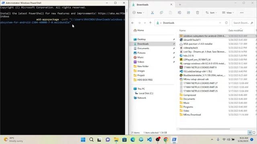Screen dimensions: 257x144
Task: Sort by Date modified column header
Action: pos(236,30)
